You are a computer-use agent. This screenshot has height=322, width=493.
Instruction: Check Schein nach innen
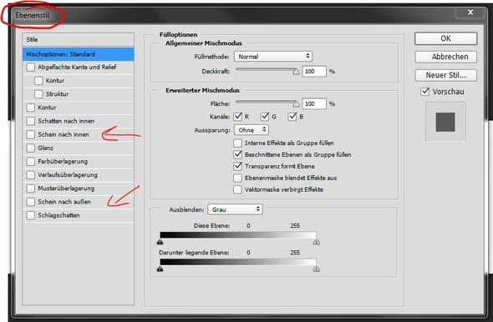pyautogui.click(x=31, y=134)
